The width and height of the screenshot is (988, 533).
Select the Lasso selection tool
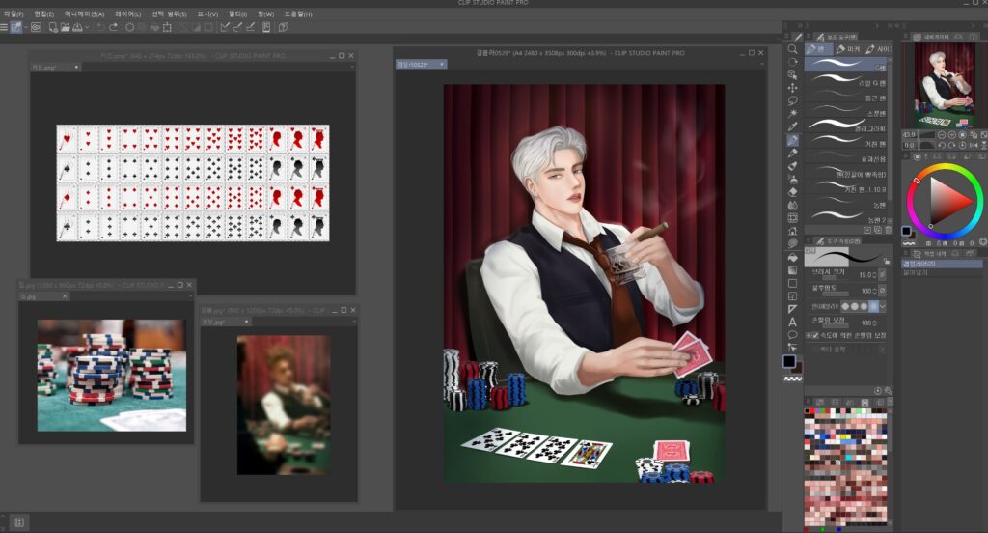click(792, 100)
